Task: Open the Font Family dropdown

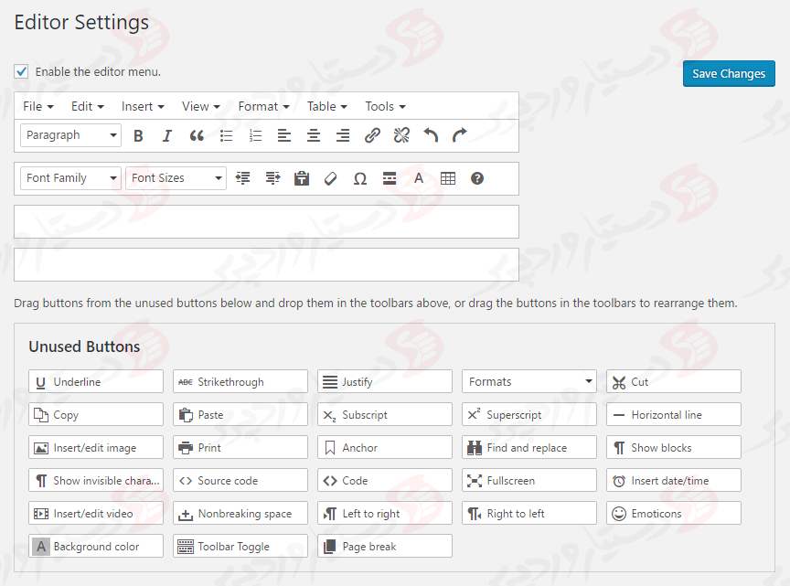Action: [70, 178]
